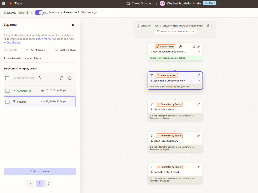Select page 1 in pagination
Image resolution: width=258 pixels, height=193 pixels.
40,183
